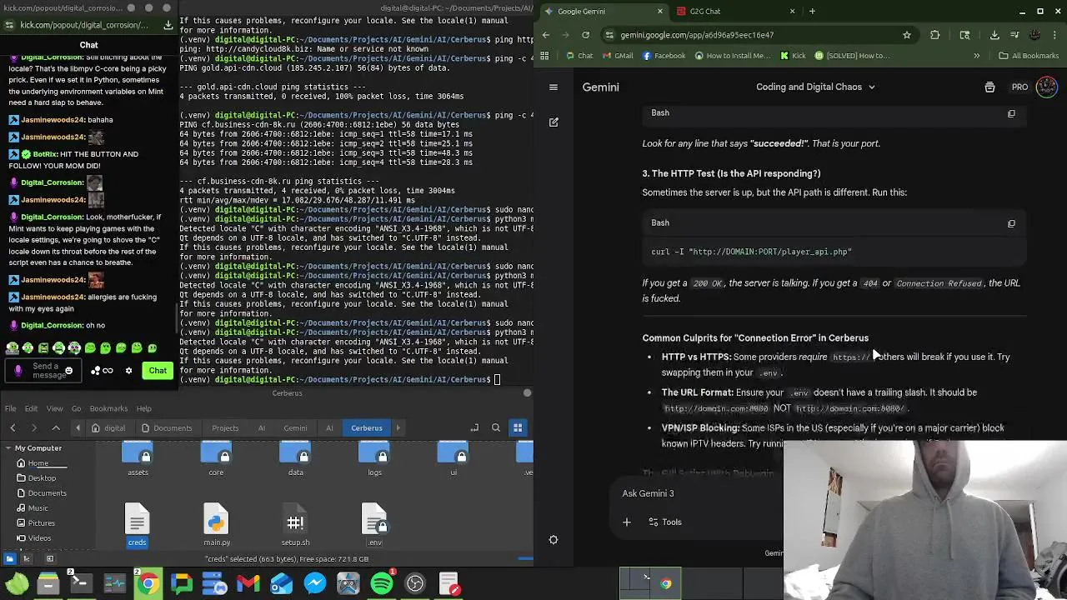The width and height of the screenshot is (1067, 600).
Task: Reload the Gemini page
Action: (585, 35)
